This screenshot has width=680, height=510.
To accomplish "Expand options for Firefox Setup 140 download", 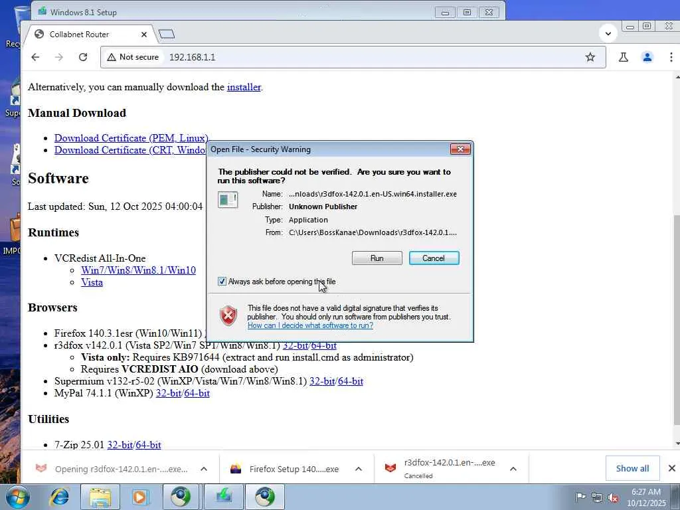I will coord(359,469).
